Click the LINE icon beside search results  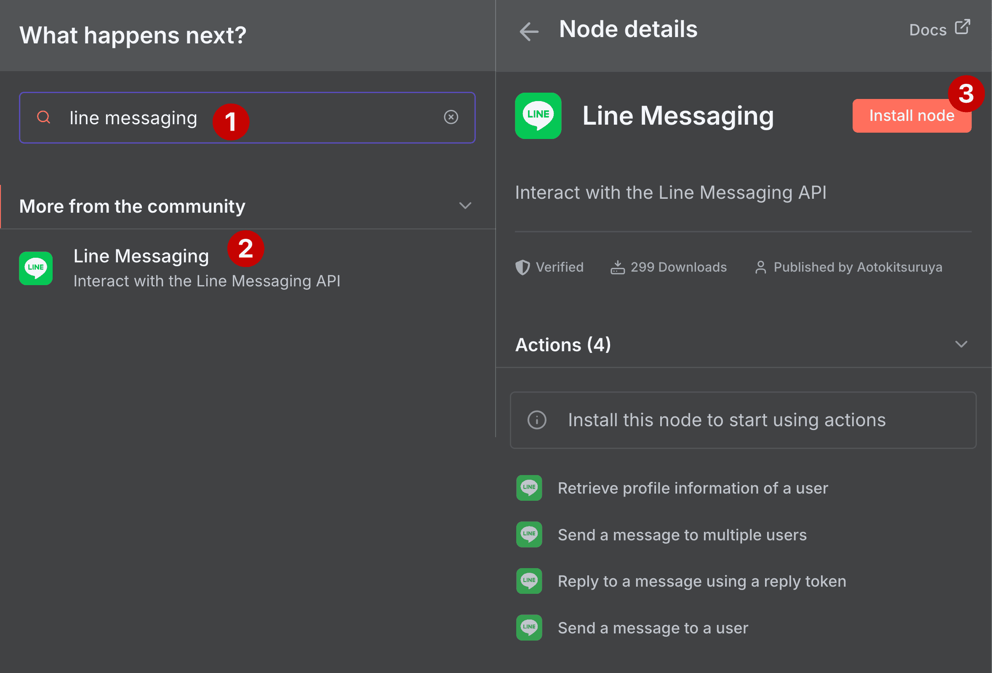[x=36, y=268]
